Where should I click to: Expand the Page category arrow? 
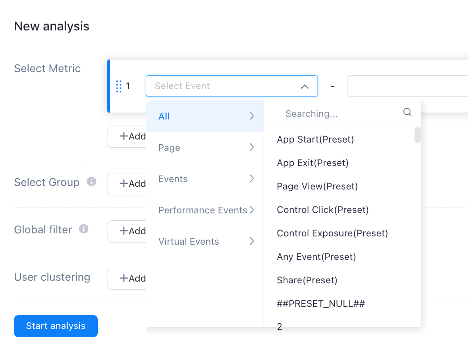tap(252, 147)
